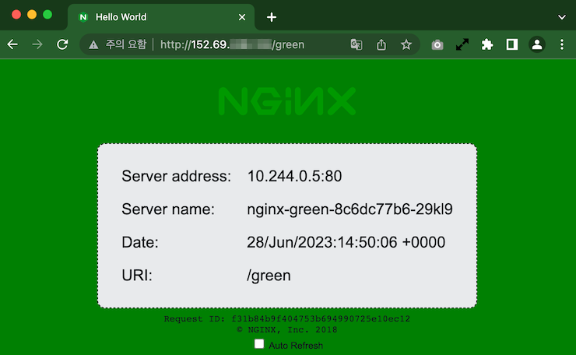Click the NGINX logo on the page
The image size is (576, 355).
click(287, 101)
